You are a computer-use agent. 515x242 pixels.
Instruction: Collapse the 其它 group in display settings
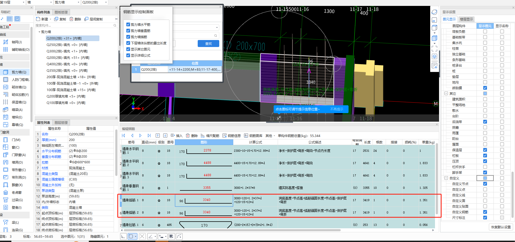pos(446,93)
